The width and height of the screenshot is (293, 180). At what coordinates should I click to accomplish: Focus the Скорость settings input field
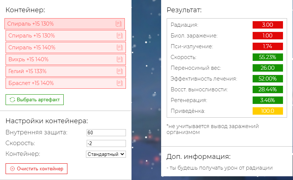(106, 144)
